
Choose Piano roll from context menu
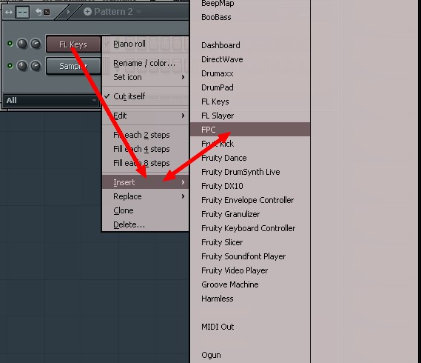click(145, 44)
